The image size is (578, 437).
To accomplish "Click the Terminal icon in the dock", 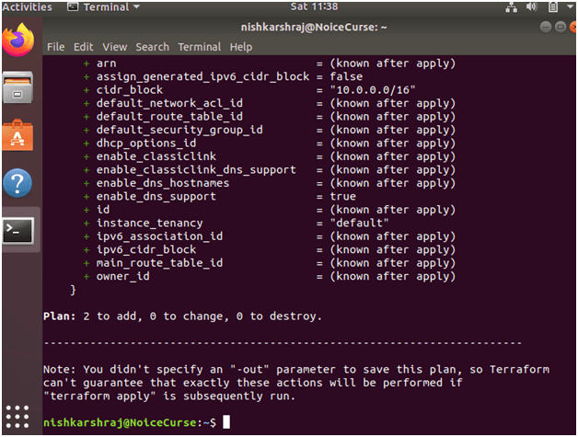I will tap(17, 231).
